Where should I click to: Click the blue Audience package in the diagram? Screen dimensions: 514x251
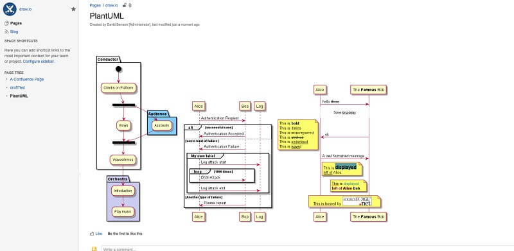[x=162, y=123]
